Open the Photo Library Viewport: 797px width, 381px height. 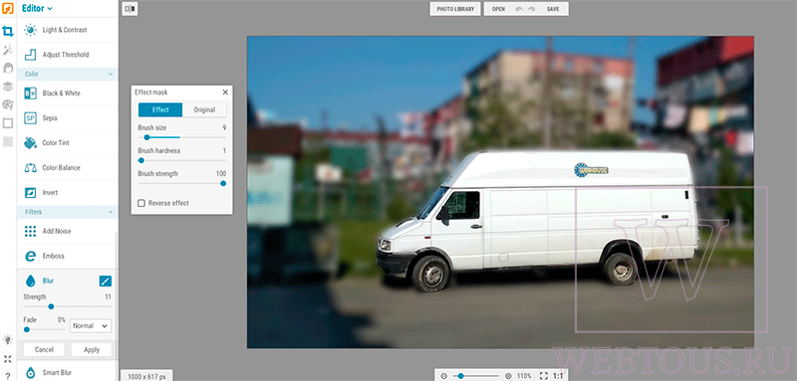455,9
